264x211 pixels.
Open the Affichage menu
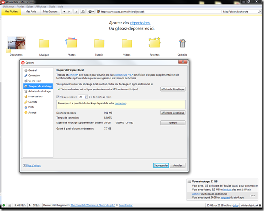click(41, 7)
